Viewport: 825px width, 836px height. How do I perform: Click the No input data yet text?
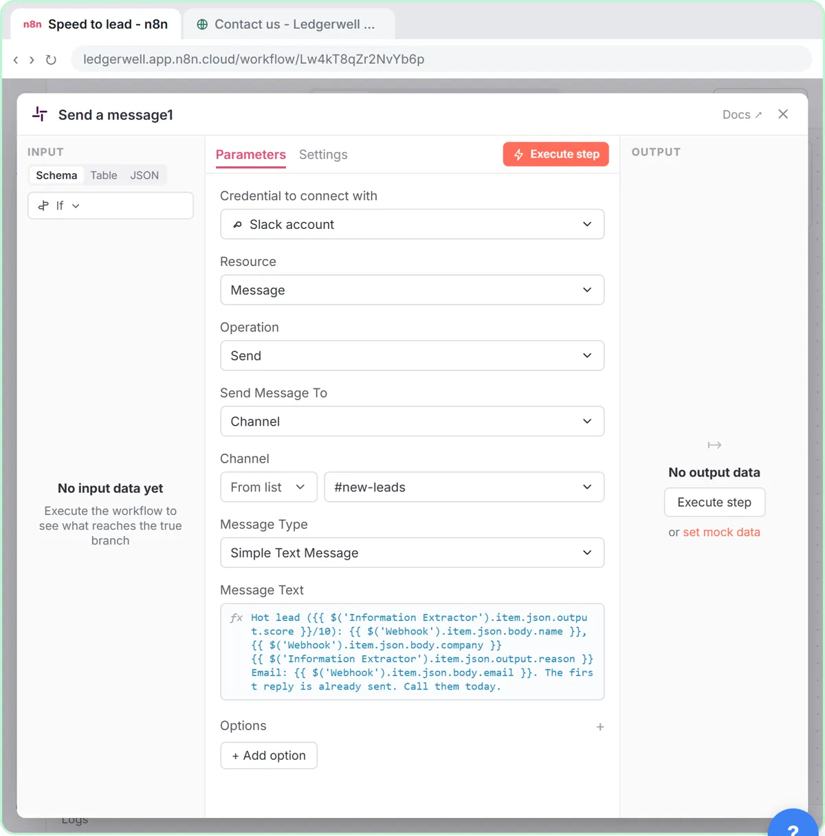click(x=111, y=488)
